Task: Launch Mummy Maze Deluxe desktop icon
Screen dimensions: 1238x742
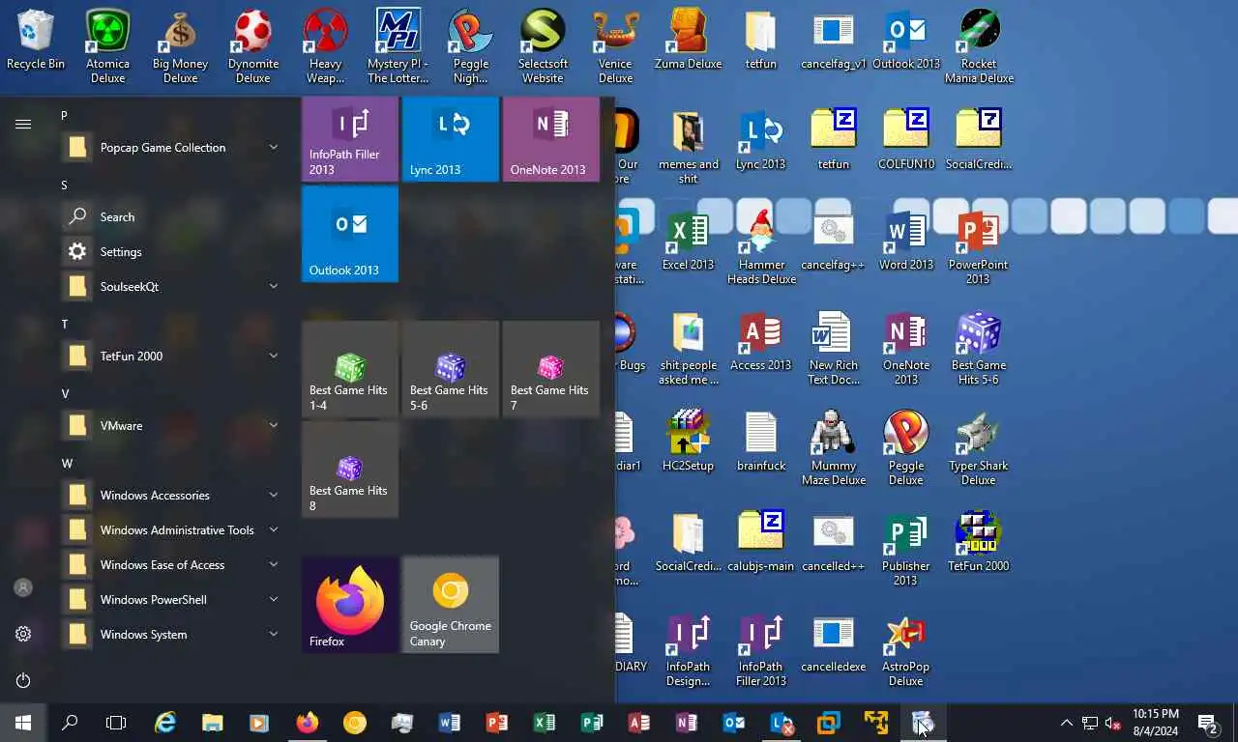Action: (834, 448)
